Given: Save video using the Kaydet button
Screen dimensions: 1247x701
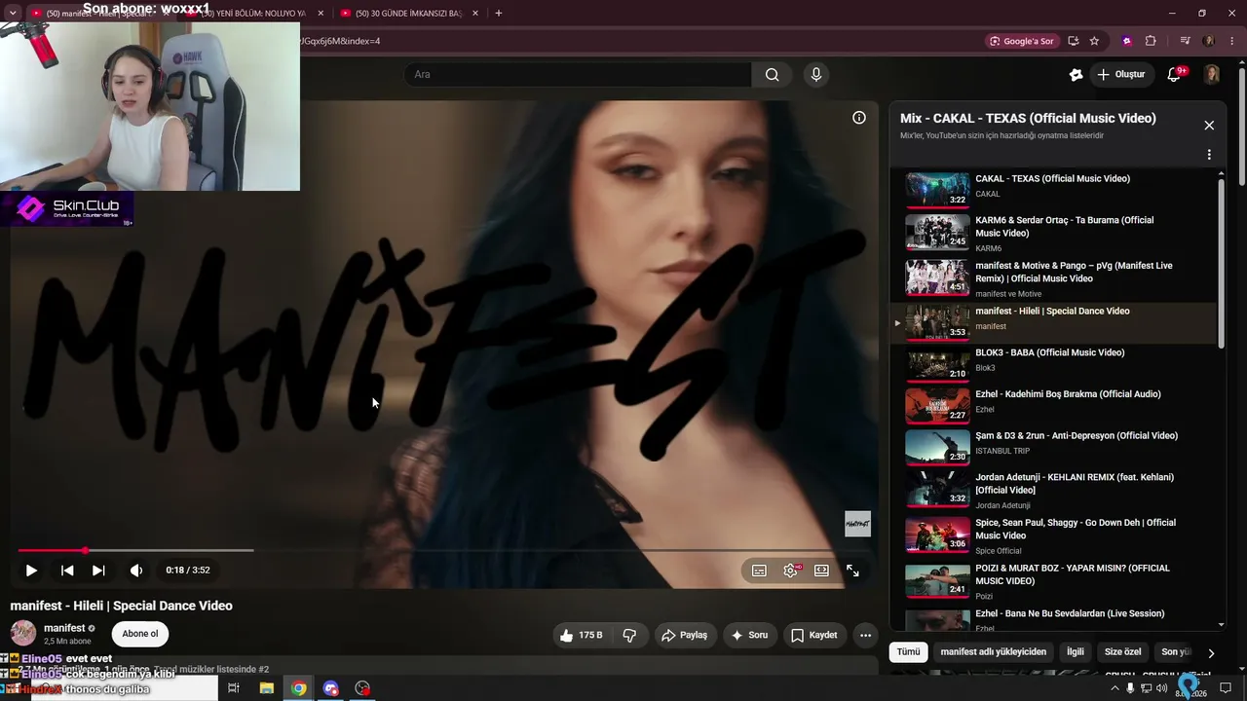Looking at the screenshot, I should 813,636.
